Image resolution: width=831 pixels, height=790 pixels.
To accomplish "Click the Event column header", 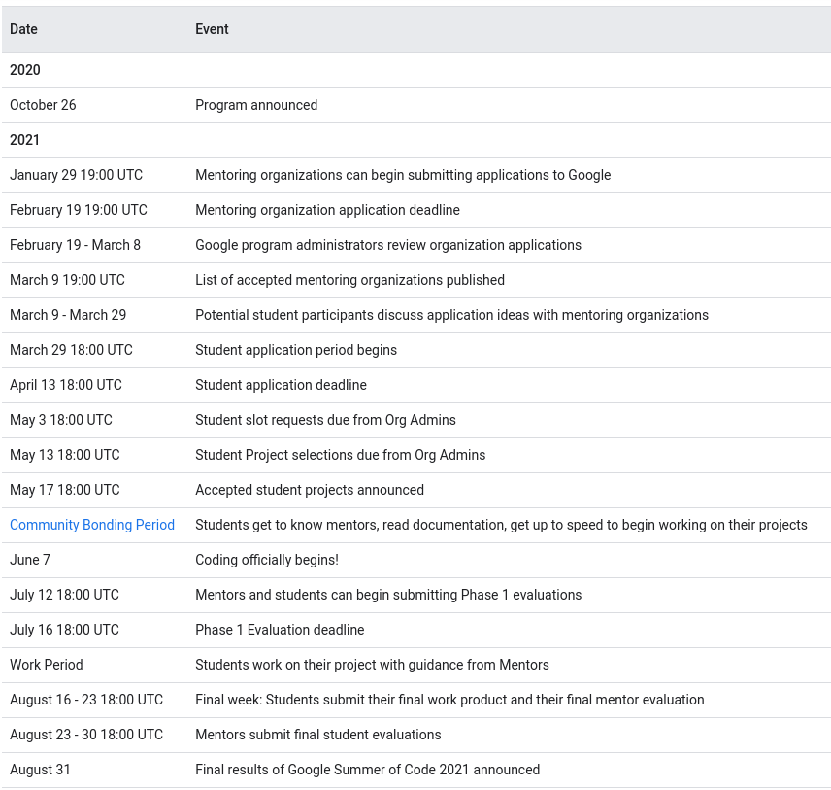I will click(212, 29).
